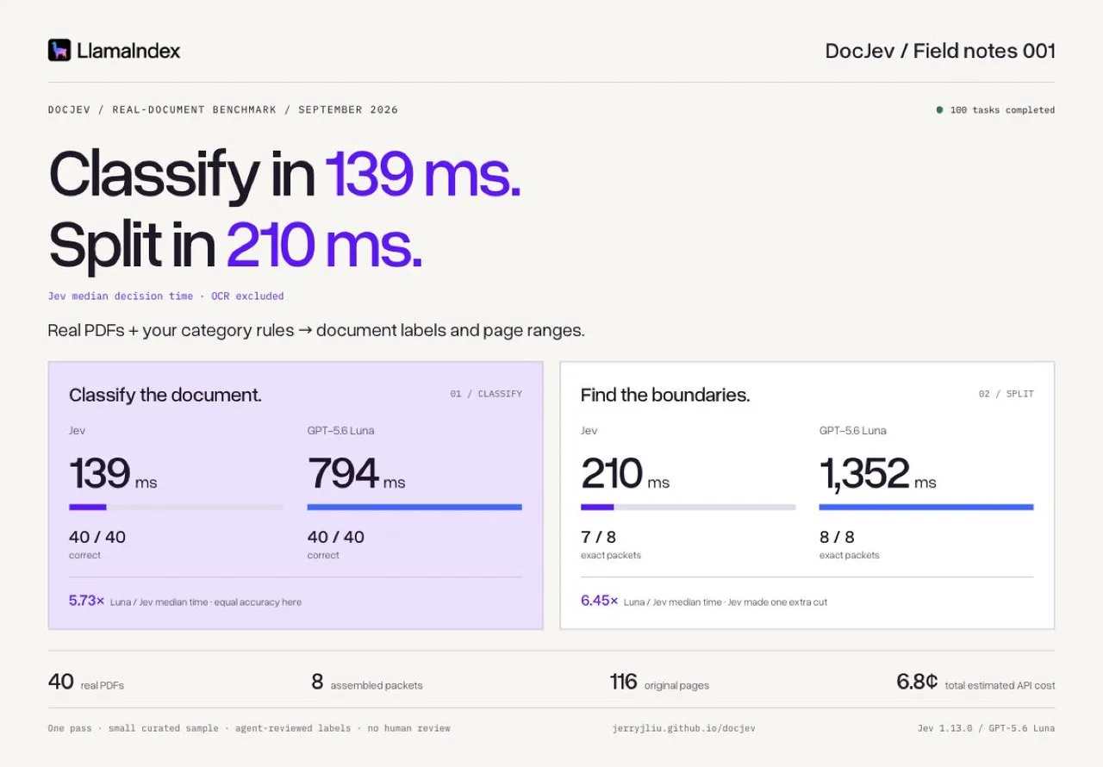Click the LlamaIndex llama logo icon
The height and width of the screenshot is (767, 1103).
(59, 50)
